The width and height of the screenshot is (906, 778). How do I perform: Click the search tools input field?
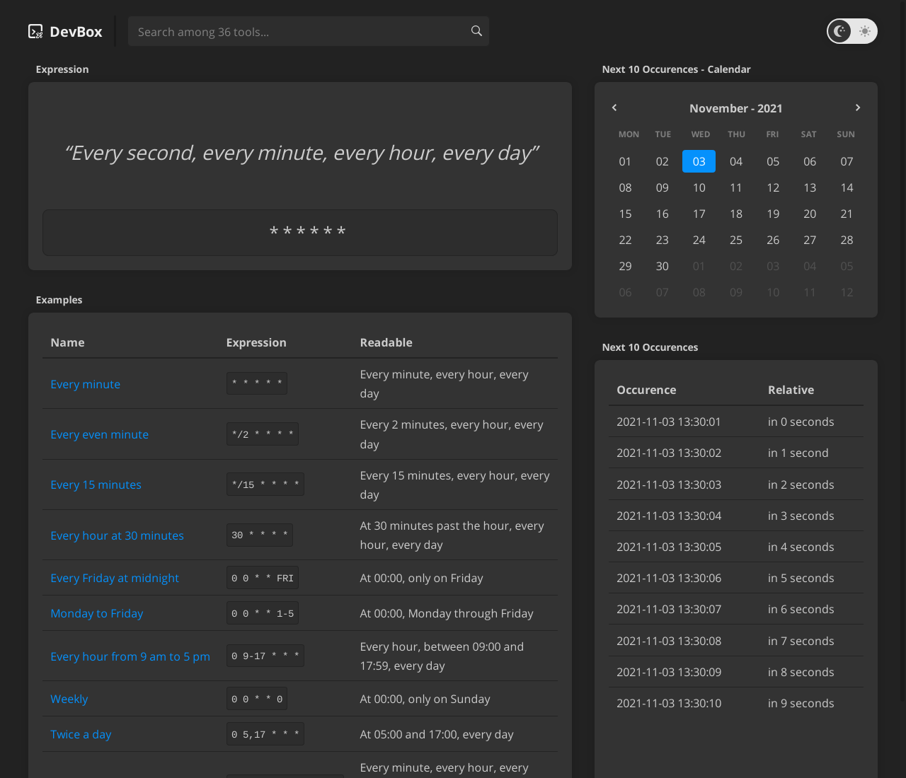point(297,32)
